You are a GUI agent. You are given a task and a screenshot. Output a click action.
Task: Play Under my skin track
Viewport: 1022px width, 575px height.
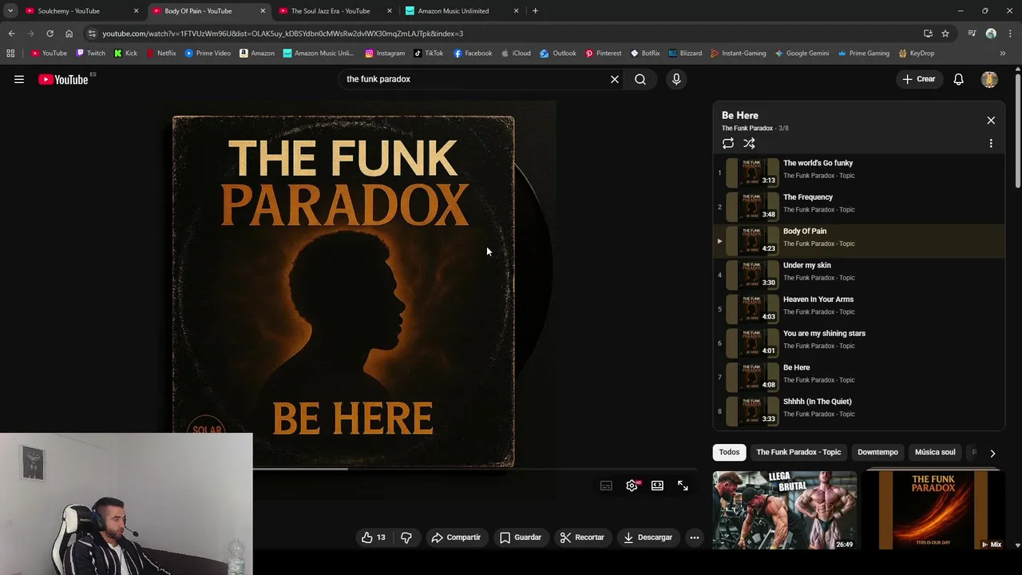pos(858,274)
